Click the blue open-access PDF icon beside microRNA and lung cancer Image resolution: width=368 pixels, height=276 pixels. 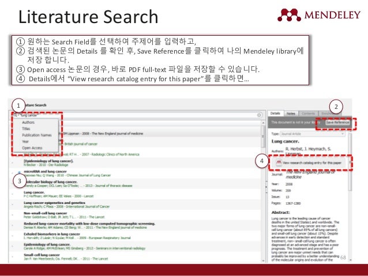coord(19,173)
